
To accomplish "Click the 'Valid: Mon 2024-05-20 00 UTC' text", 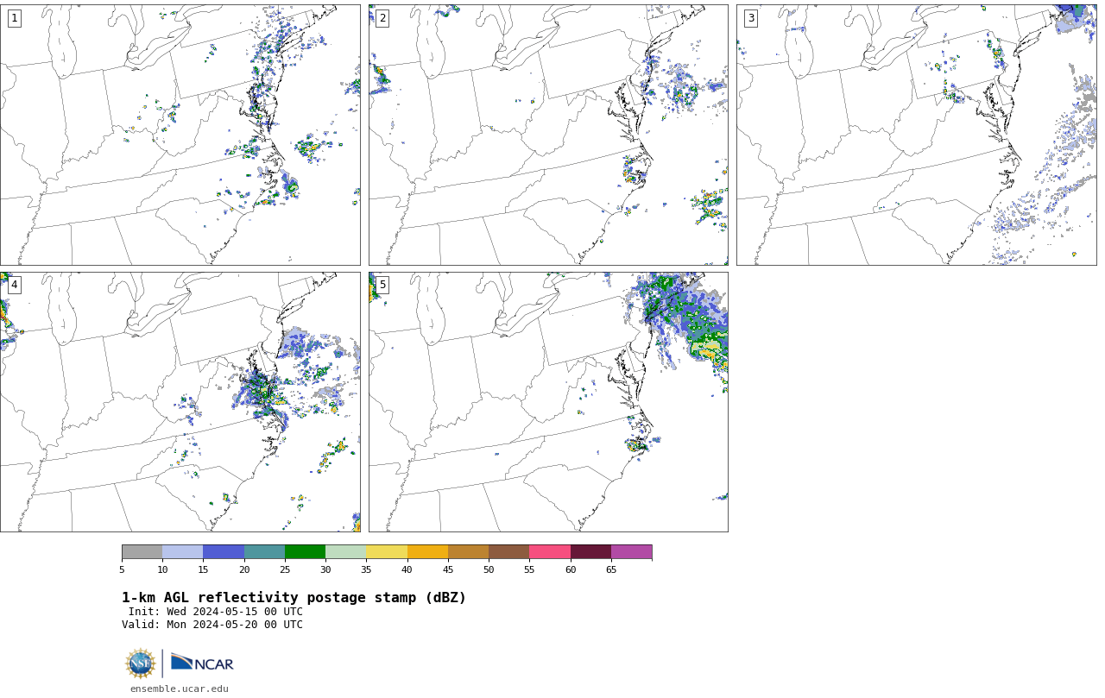I will pos(212,625).
